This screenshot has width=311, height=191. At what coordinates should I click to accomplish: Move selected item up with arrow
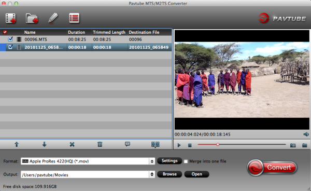coord(17,144)
